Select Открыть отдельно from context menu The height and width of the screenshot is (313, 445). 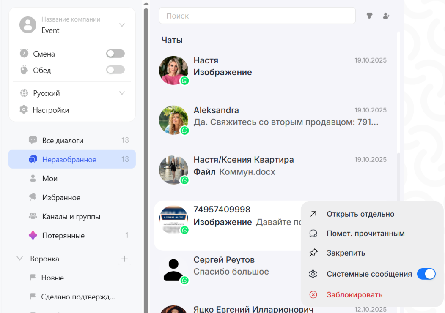[x=360, y=214]
